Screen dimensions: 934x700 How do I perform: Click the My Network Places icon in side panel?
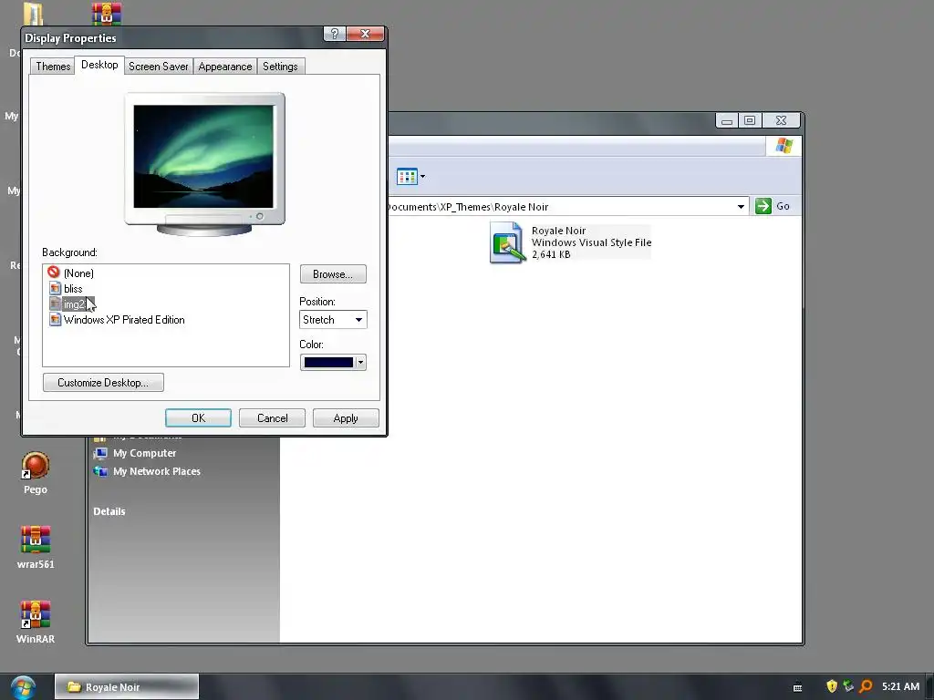[x=100, y=471]
